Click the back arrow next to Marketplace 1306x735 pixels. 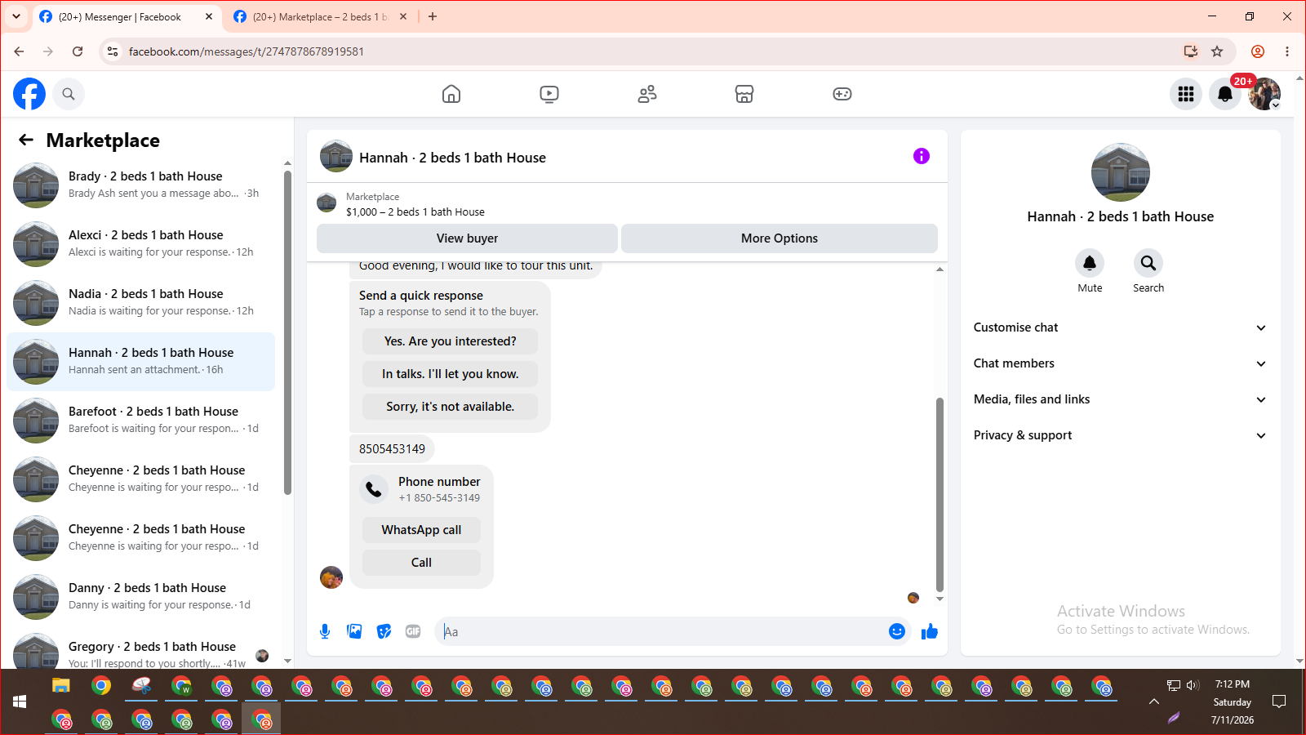pyautogui.click(x=26, y=140)
